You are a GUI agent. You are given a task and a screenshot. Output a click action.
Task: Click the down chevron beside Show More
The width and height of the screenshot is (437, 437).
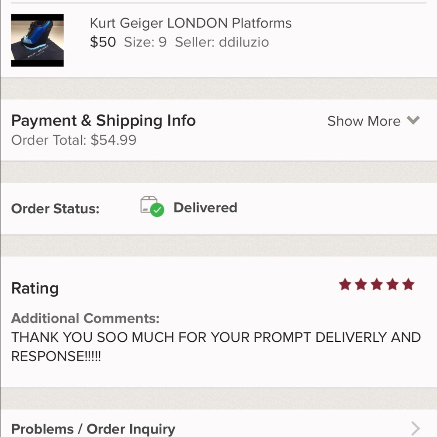[413, 120]
